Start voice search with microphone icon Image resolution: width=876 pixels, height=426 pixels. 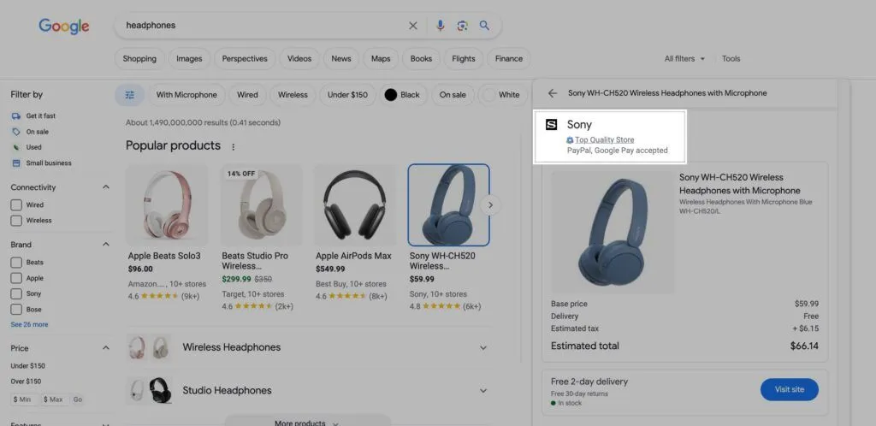pyautogui.click(x=441, y=26)
